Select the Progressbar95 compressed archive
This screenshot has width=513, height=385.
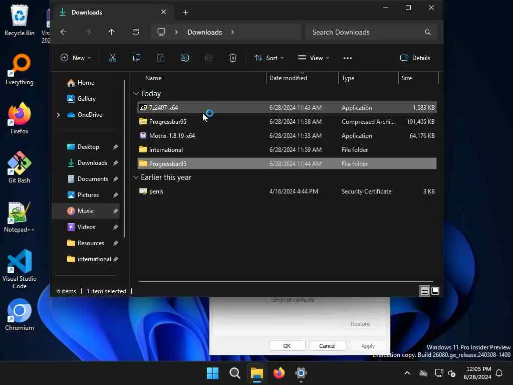pos(287,122)
